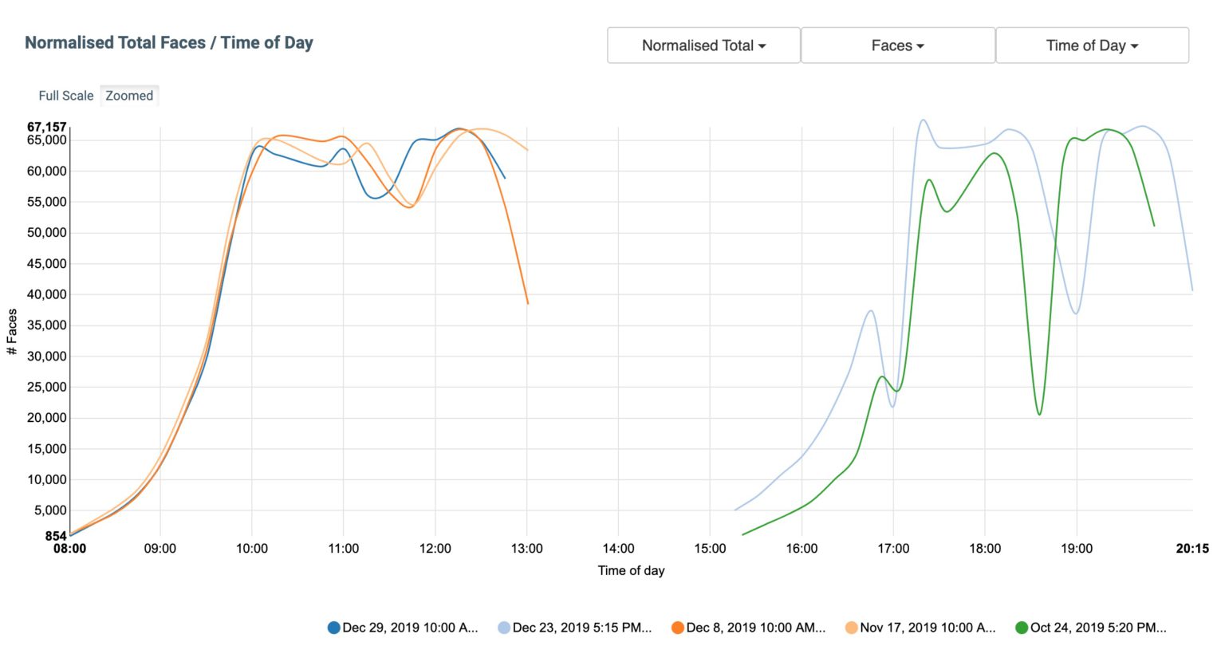The height and width of the screenshot is (646, 1225).
Task: Click the 20:15 end label on x-axis
Action: [x=1192, y=549]
